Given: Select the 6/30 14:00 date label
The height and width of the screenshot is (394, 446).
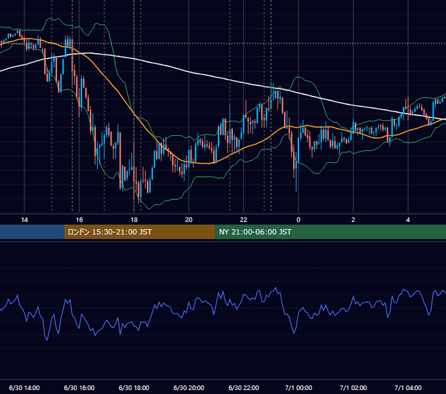Looking at the screenshot, I should (x=24, y=387).
